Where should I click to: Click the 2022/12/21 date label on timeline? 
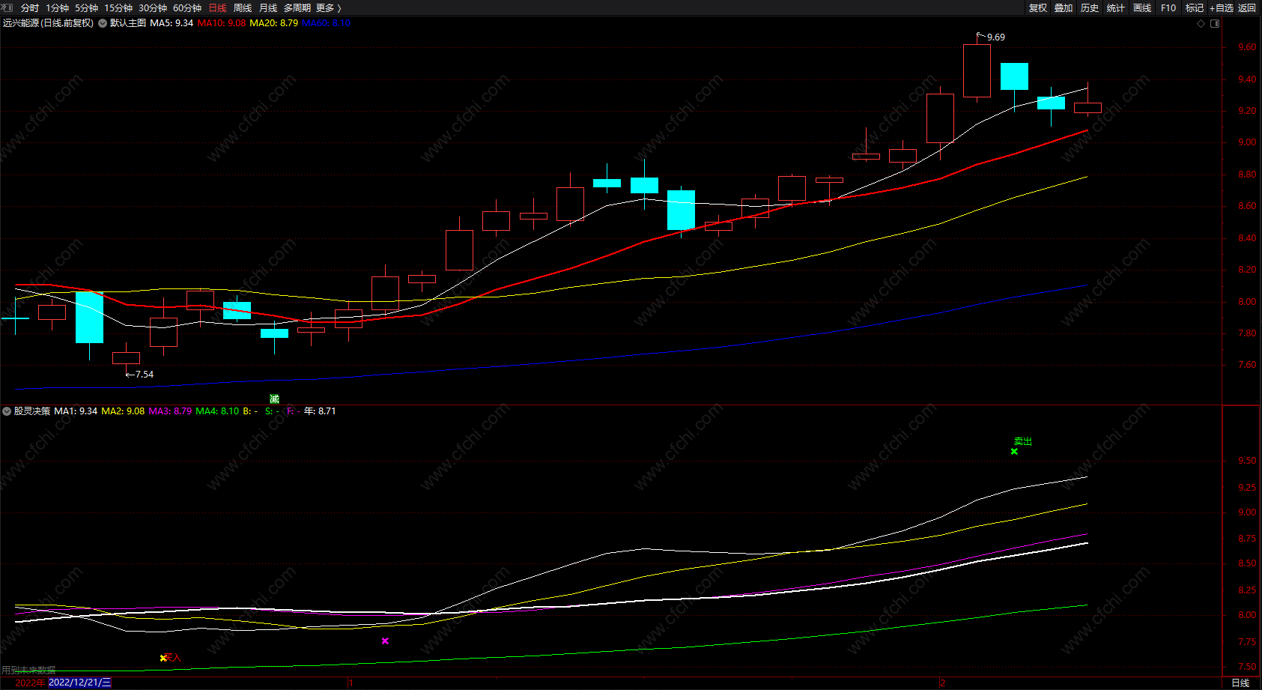[x=79, y=683]
